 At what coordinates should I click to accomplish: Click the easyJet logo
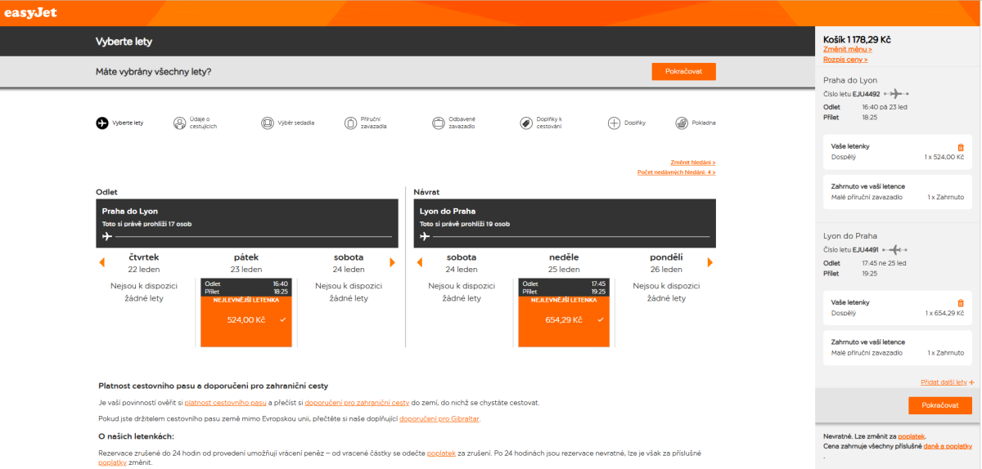(x=30, y=12)
